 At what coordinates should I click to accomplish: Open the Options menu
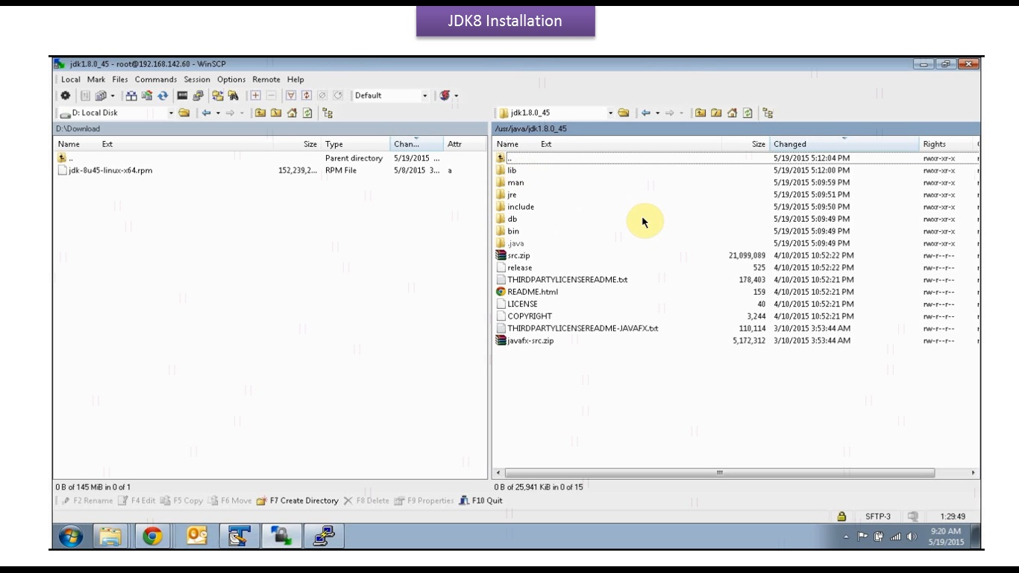[x=231, y=79]
